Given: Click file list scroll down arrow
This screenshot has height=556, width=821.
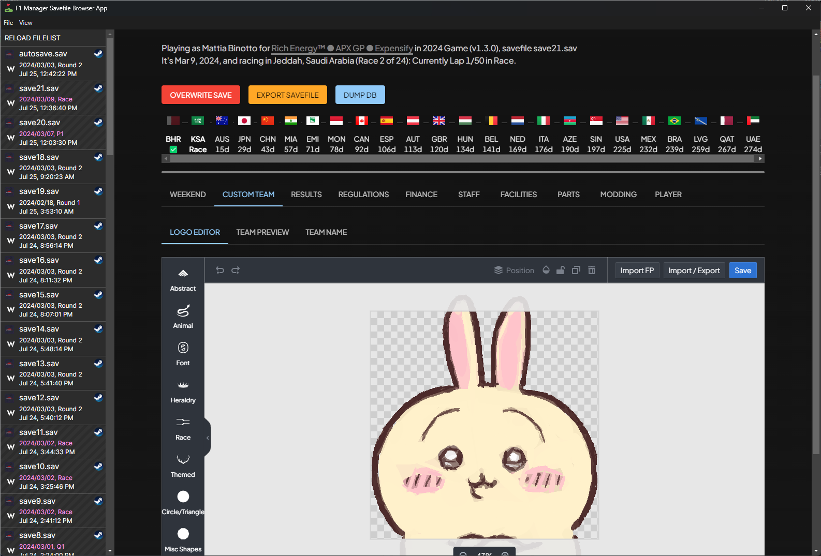Looking at the screenshot, I should click(110, 551).
